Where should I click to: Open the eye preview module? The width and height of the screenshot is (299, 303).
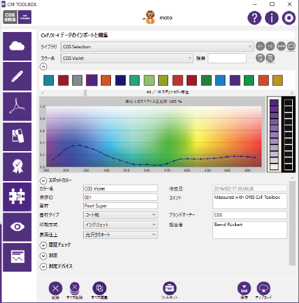point(17,227)
